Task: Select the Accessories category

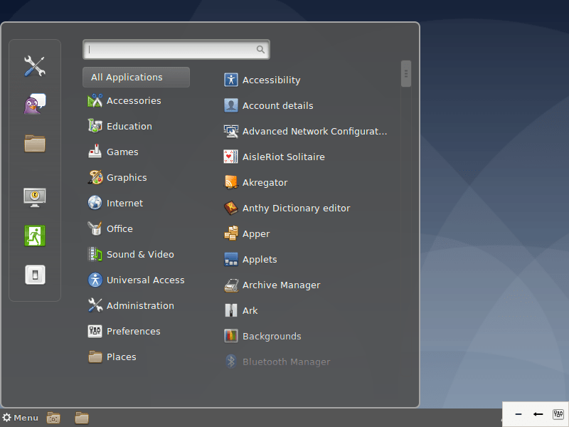Action: point(135,100)
